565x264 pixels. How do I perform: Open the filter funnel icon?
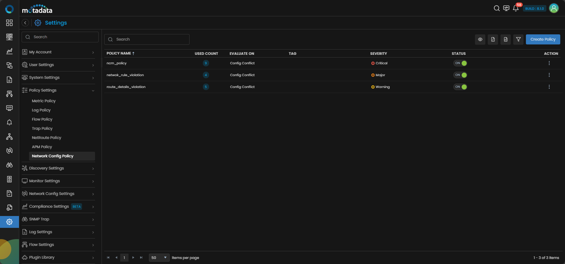[518, 39]
